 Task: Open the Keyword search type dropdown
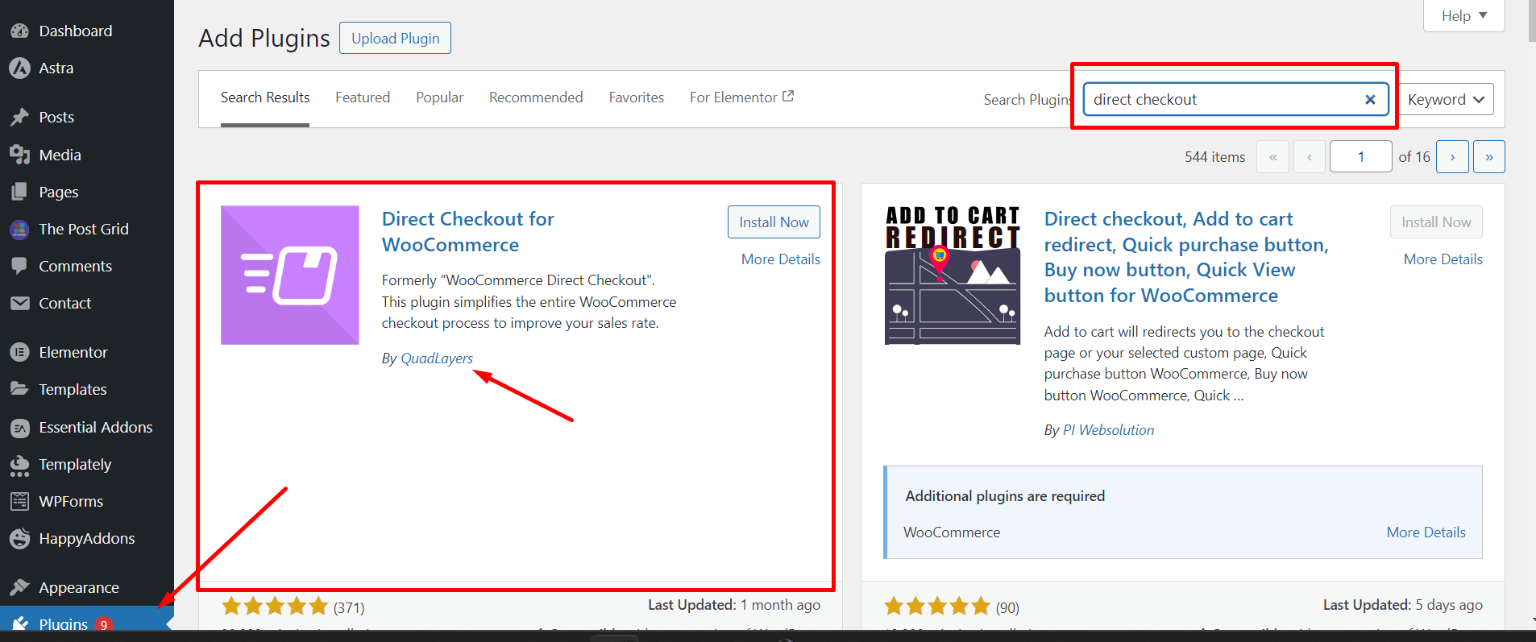1446,100
